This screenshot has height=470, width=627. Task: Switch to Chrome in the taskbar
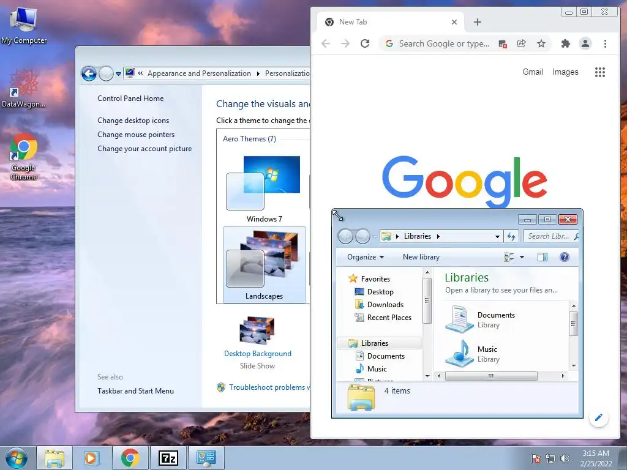[130, 458]
